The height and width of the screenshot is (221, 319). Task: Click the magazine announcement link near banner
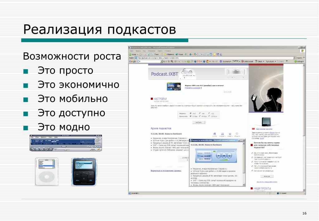pyautogui.click(x=193, y=88)
